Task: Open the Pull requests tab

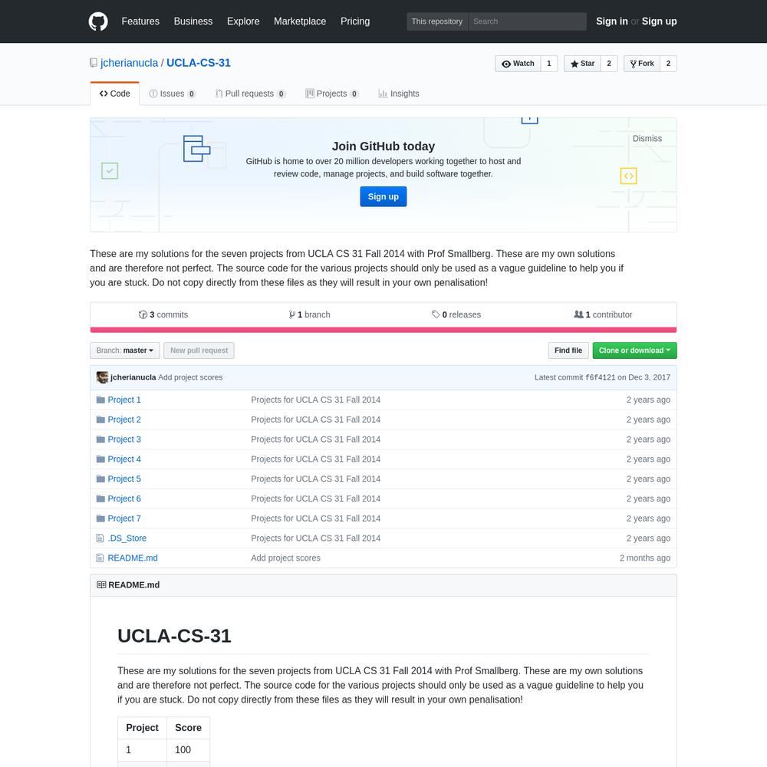Action: (251, 94)
